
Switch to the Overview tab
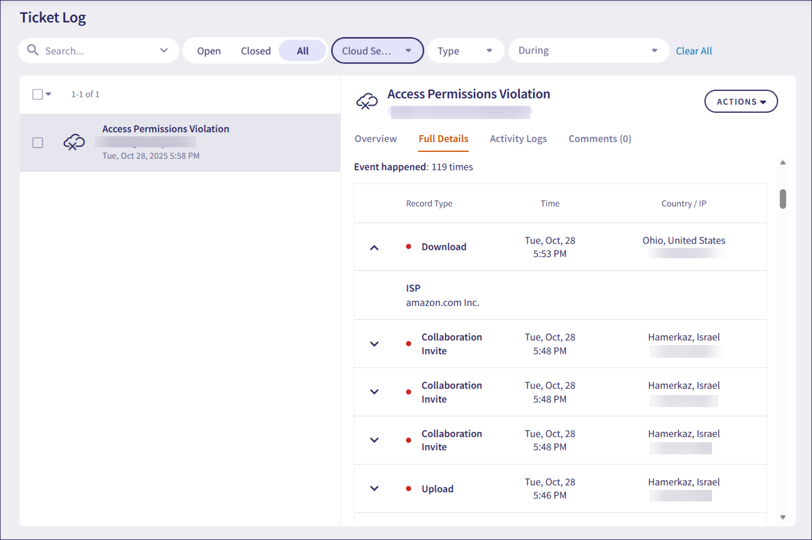coord(375,139)
